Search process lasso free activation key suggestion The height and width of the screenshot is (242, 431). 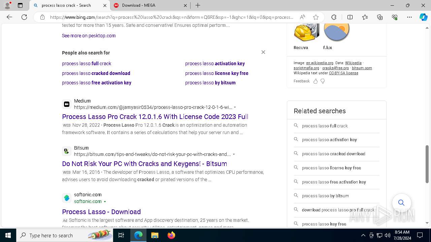pos(97,83)
